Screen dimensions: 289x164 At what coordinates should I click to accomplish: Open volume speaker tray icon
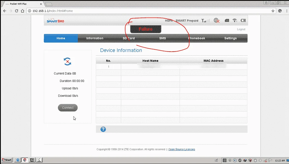[260, 160]
